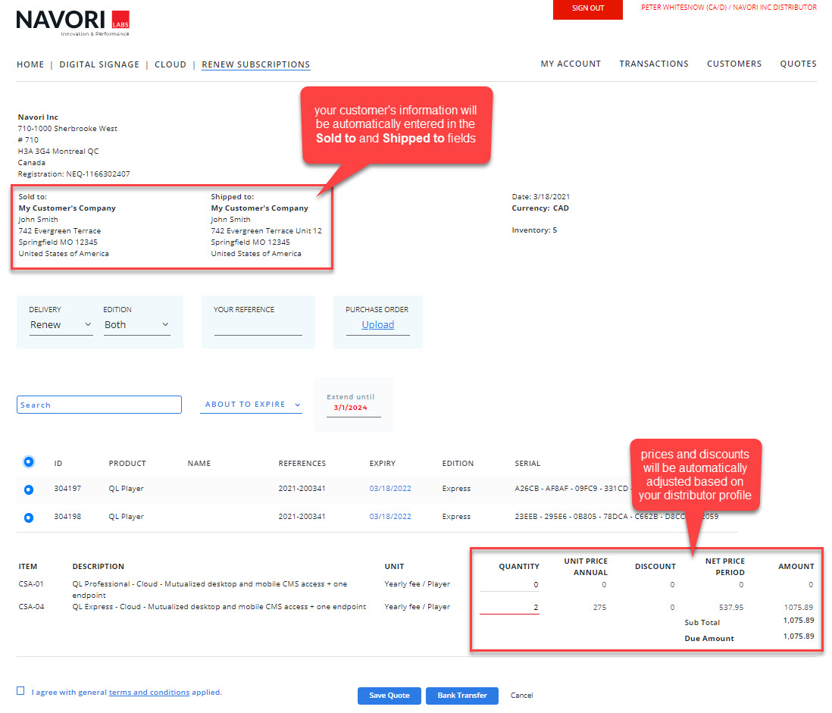Navigate to Customers page

(x=733, y=64)
